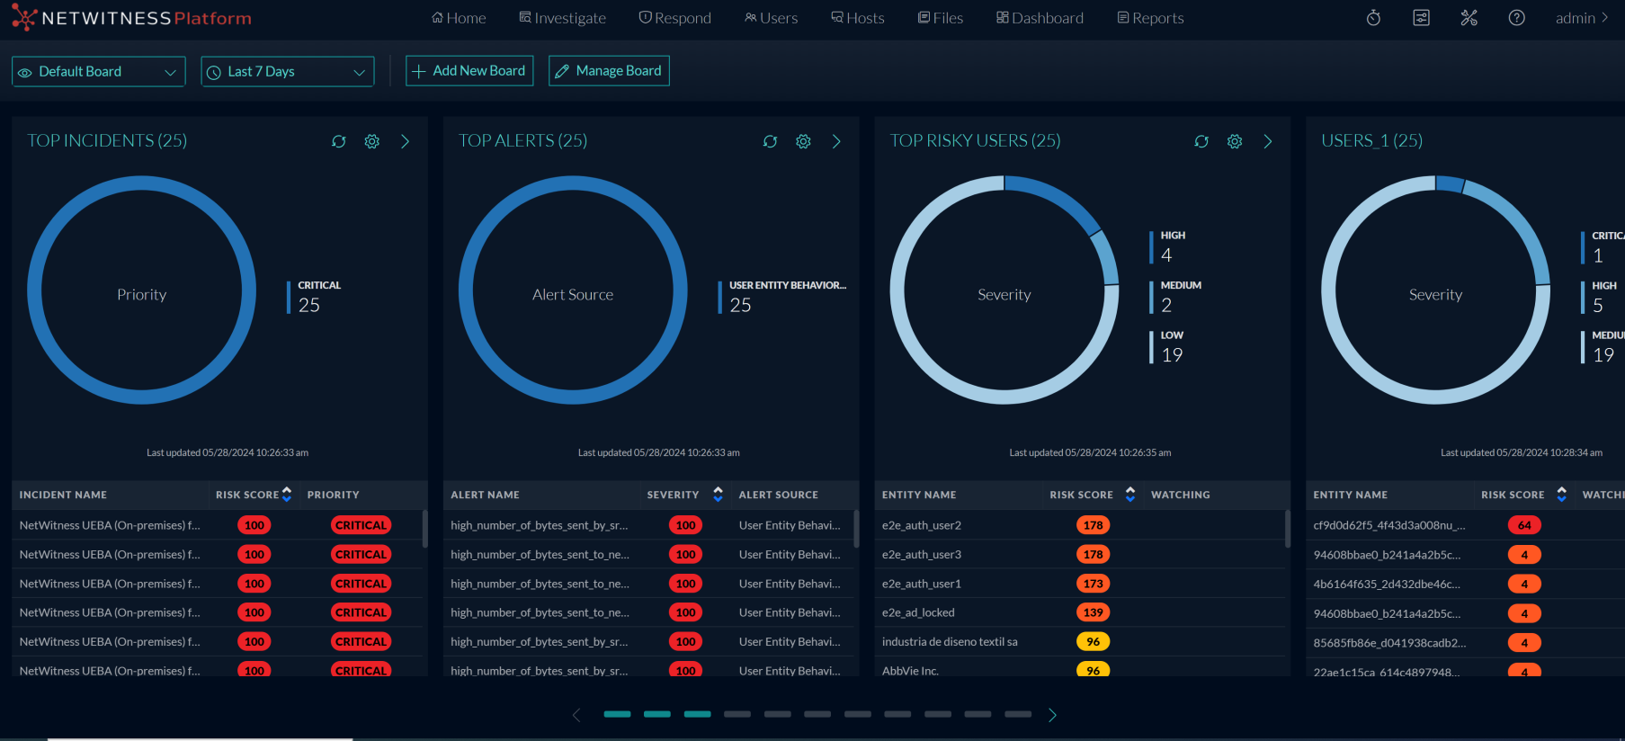1625x741 pixels.
Task: Open Top Incidents panel settings gear
Action: point(372,141)
